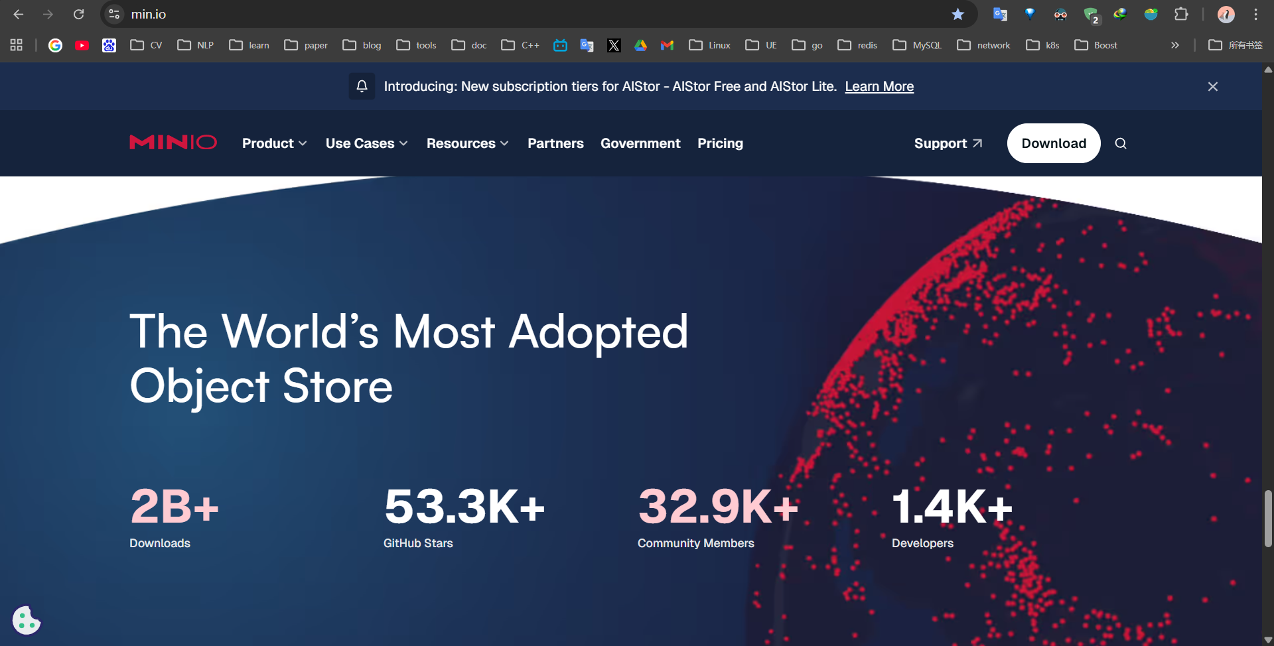The width and height of the screenshot is (1274, 646).
Task: Open the Support external link
Action: [948, 143]
